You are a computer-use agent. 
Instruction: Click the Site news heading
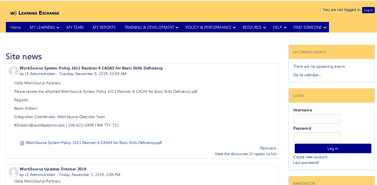pos(24,57)
